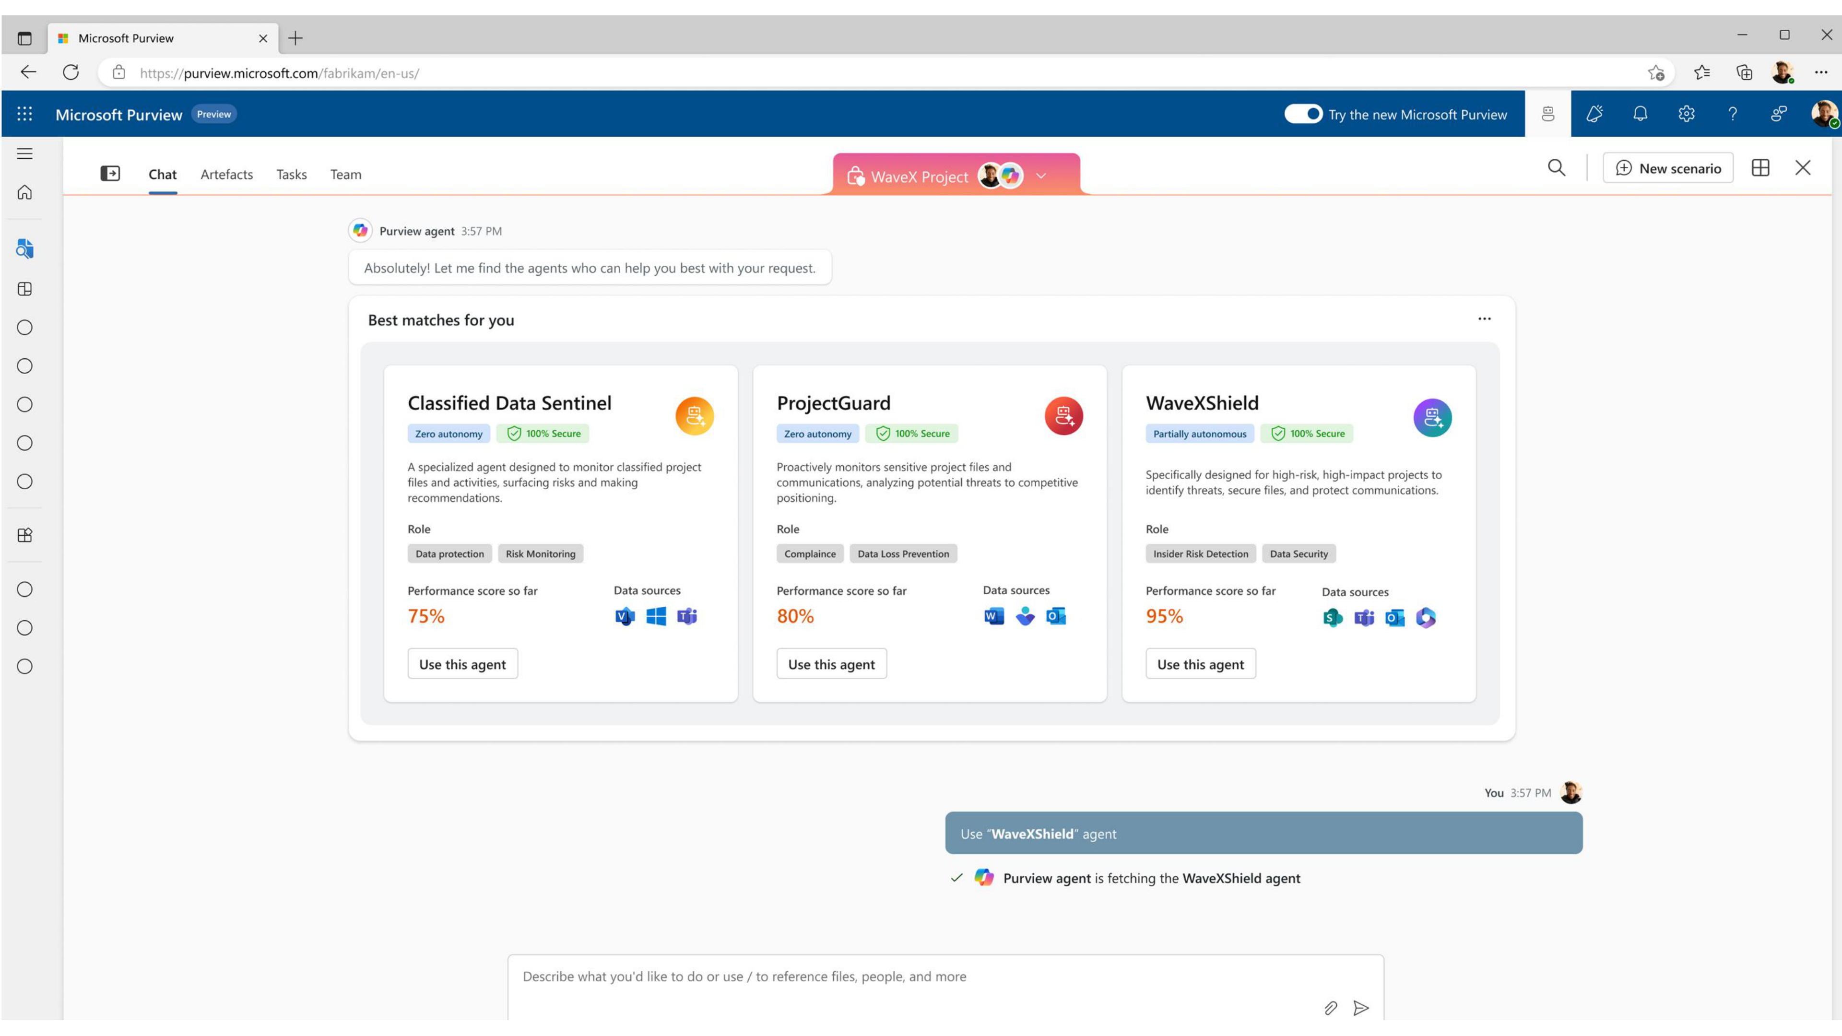Open the Best matches more options ellipsis
Viewport: 1842px width, 1036px height.
tap(1485, 319)
